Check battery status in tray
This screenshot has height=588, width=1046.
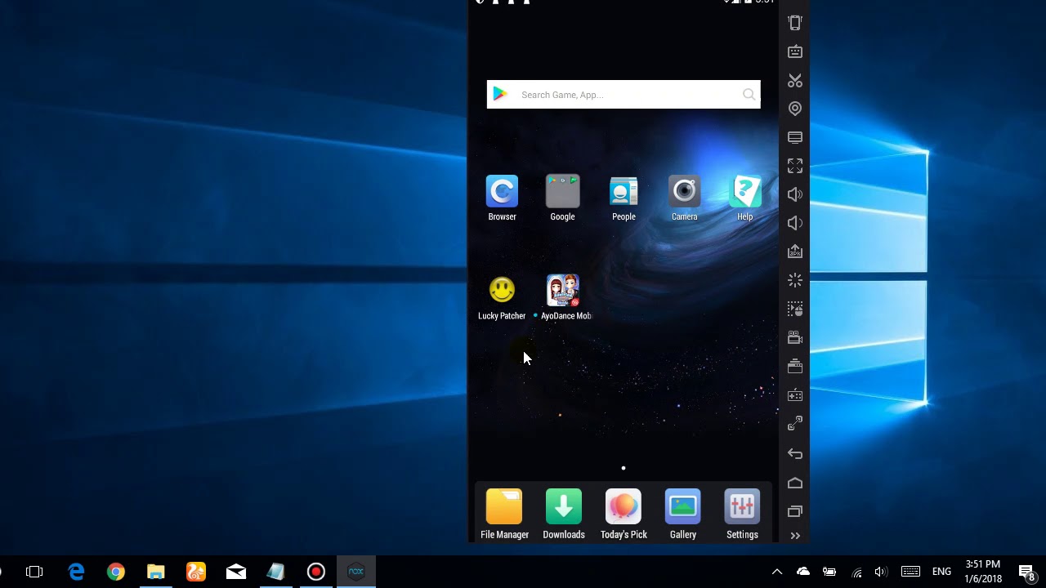coord(829,572)
